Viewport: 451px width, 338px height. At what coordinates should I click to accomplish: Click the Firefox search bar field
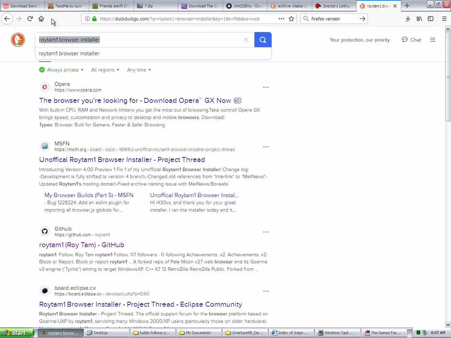333,19
